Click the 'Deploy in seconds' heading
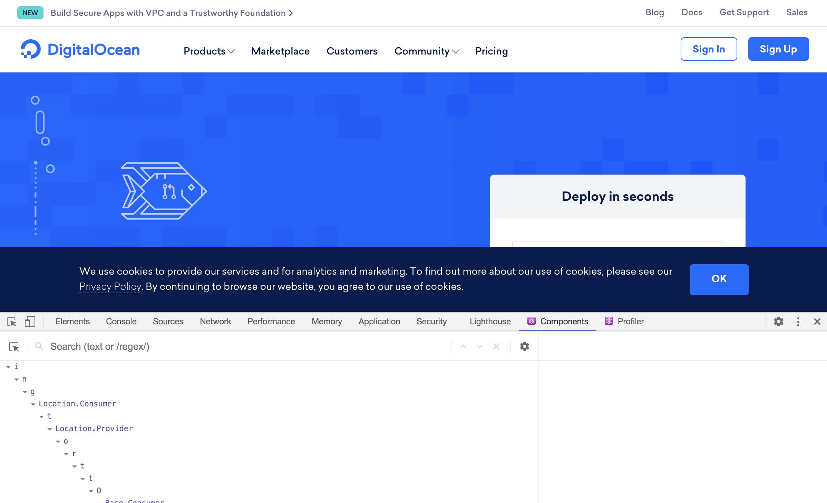This screenshot has width=827, height=503. [x=618, y=197]
